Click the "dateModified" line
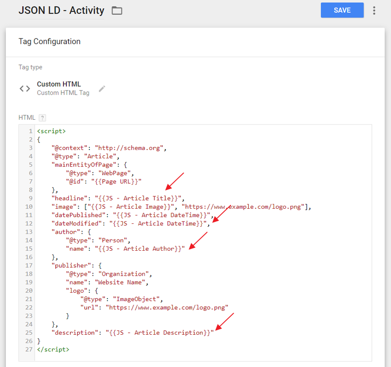This screenshot has width=391, height=367. (x=130, y=224)
